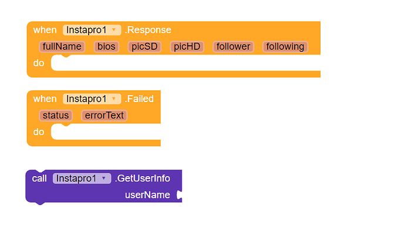Select the bios parameter
Screen dimensions: 405x243
pos(106,46)
